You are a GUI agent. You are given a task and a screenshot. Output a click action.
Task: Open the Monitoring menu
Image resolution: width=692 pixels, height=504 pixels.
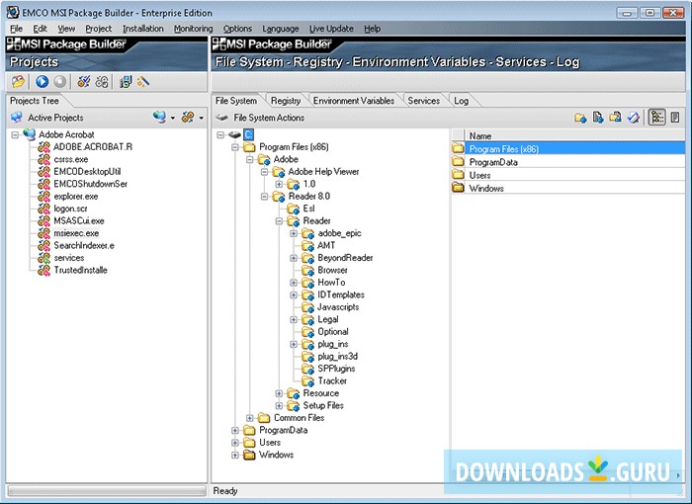194,29
